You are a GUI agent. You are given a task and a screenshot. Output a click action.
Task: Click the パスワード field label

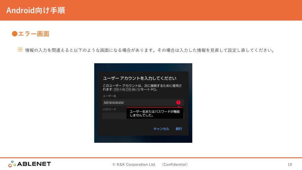(109, 109)
